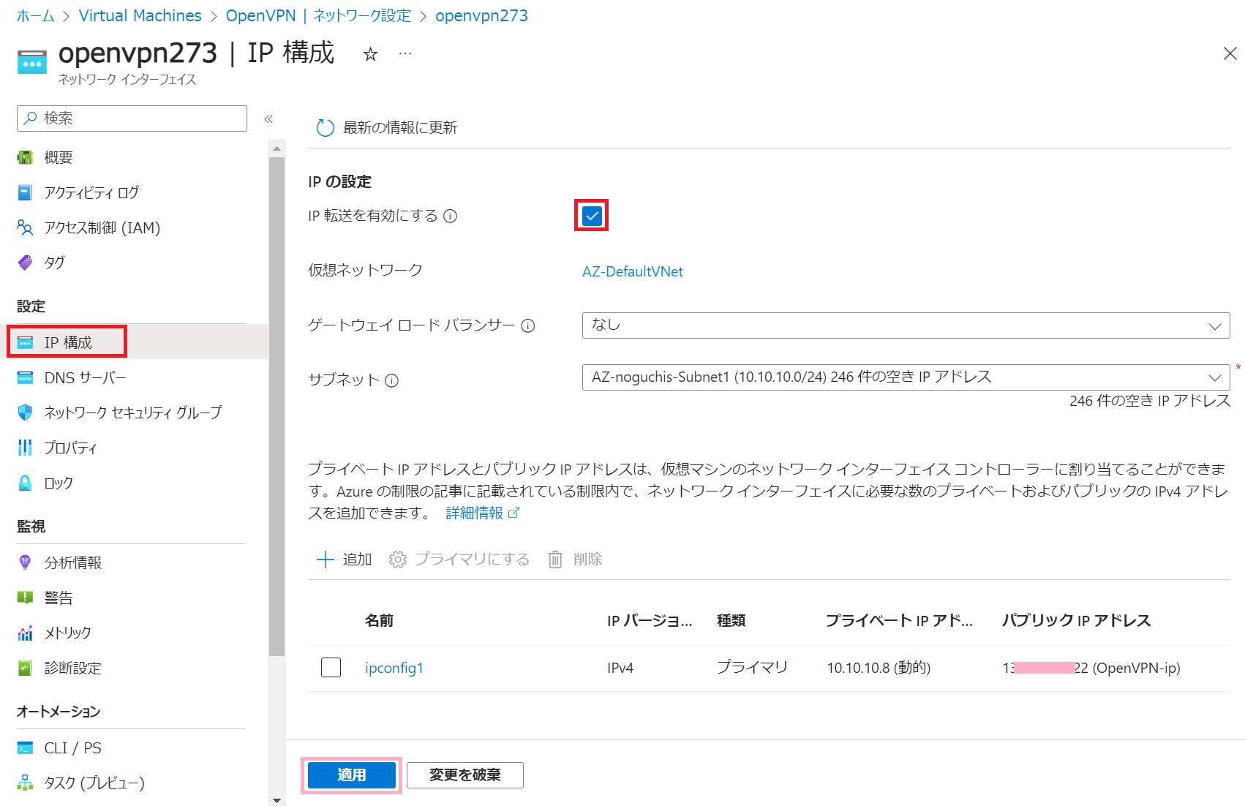Image resolution: width=1245 pixels, height=806 pixels.
Task: Click the sidebar scrollbar down arrow
Action: point(277,800)
